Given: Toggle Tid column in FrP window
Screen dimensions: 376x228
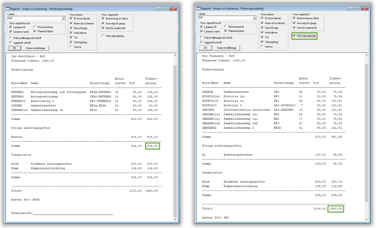Looking at the screenshot, I should click(262, 37).
